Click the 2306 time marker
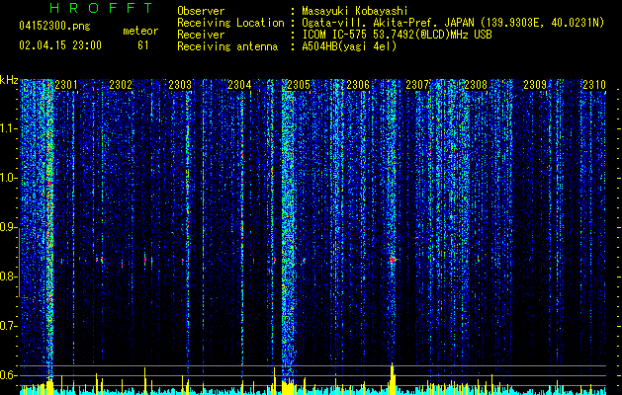 [358, 85]
